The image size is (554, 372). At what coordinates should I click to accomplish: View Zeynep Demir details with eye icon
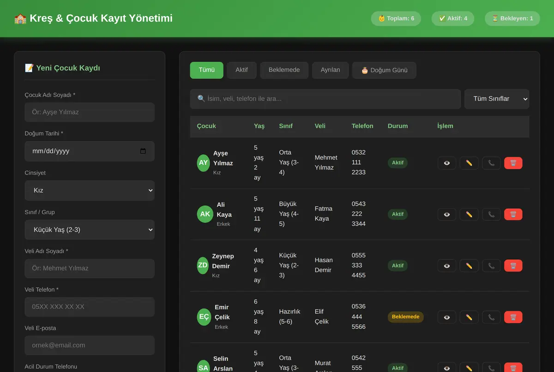[447, 266]
